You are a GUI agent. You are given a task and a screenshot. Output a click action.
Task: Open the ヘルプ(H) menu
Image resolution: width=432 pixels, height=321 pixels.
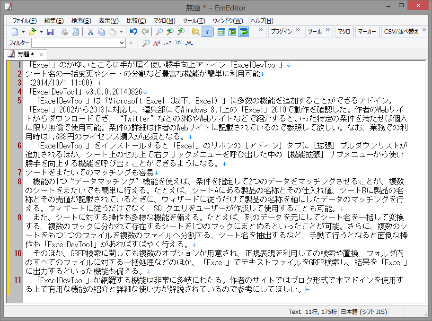coord(262,21)
